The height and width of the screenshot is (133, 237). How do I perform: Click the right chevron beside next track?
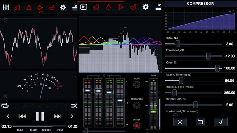(x=72, y=116)
